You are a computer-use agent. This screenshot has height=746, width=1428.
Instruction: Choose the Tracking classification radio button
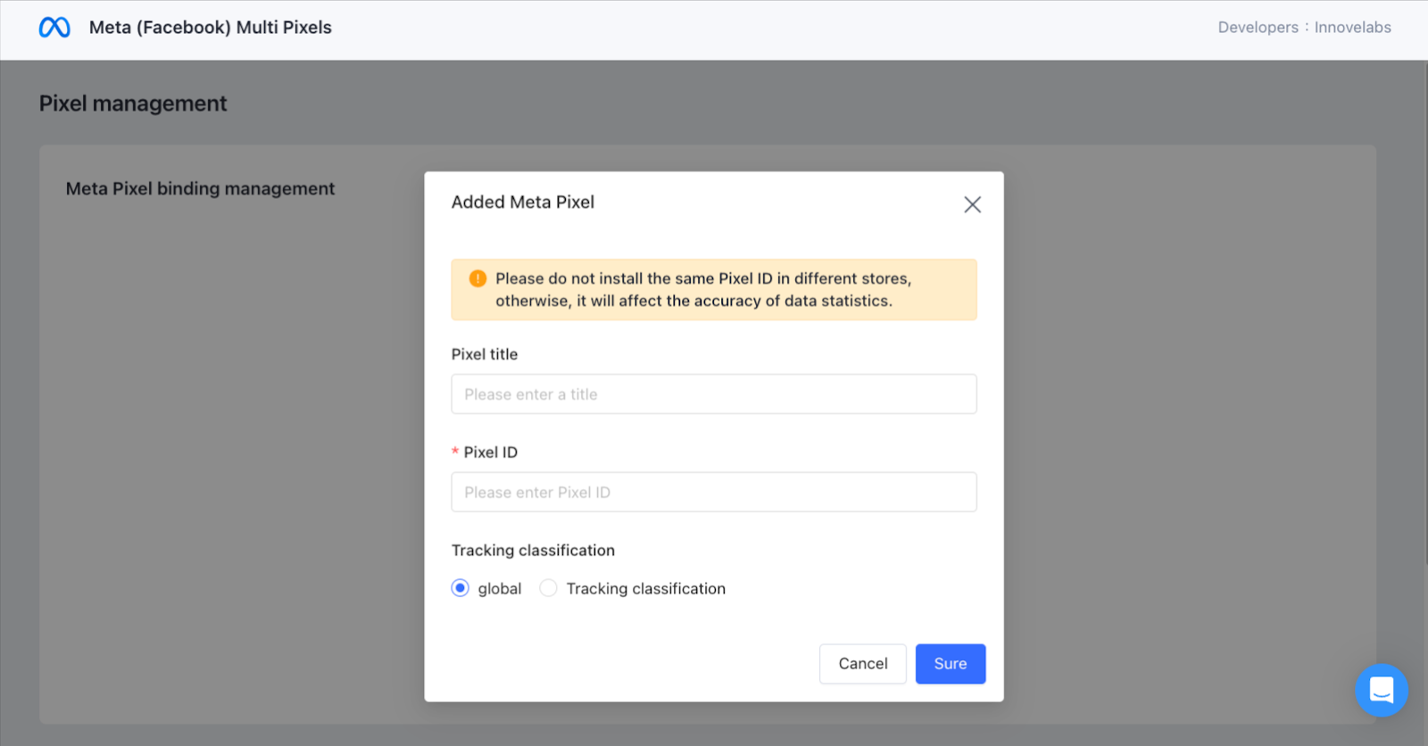(x=549, y=588)
